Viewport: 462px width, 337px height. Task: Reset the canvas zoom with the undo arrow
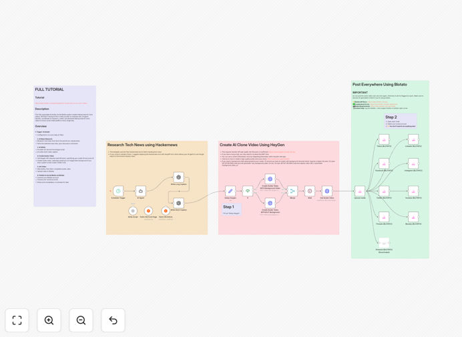click(x=113, y=320)
